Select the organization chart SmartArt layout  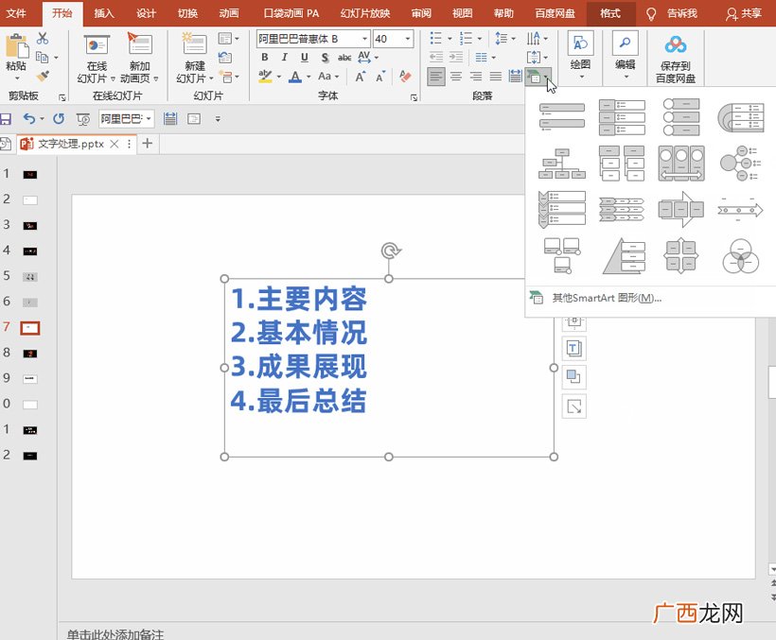tap(562, 164)
